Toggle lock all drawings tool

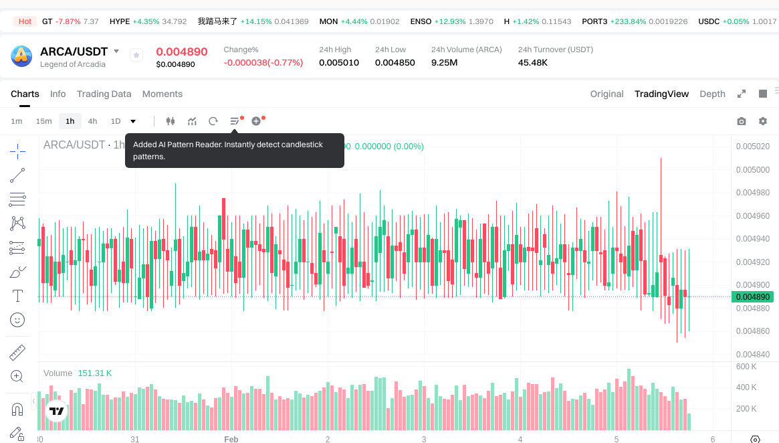[x=17, y=434]
